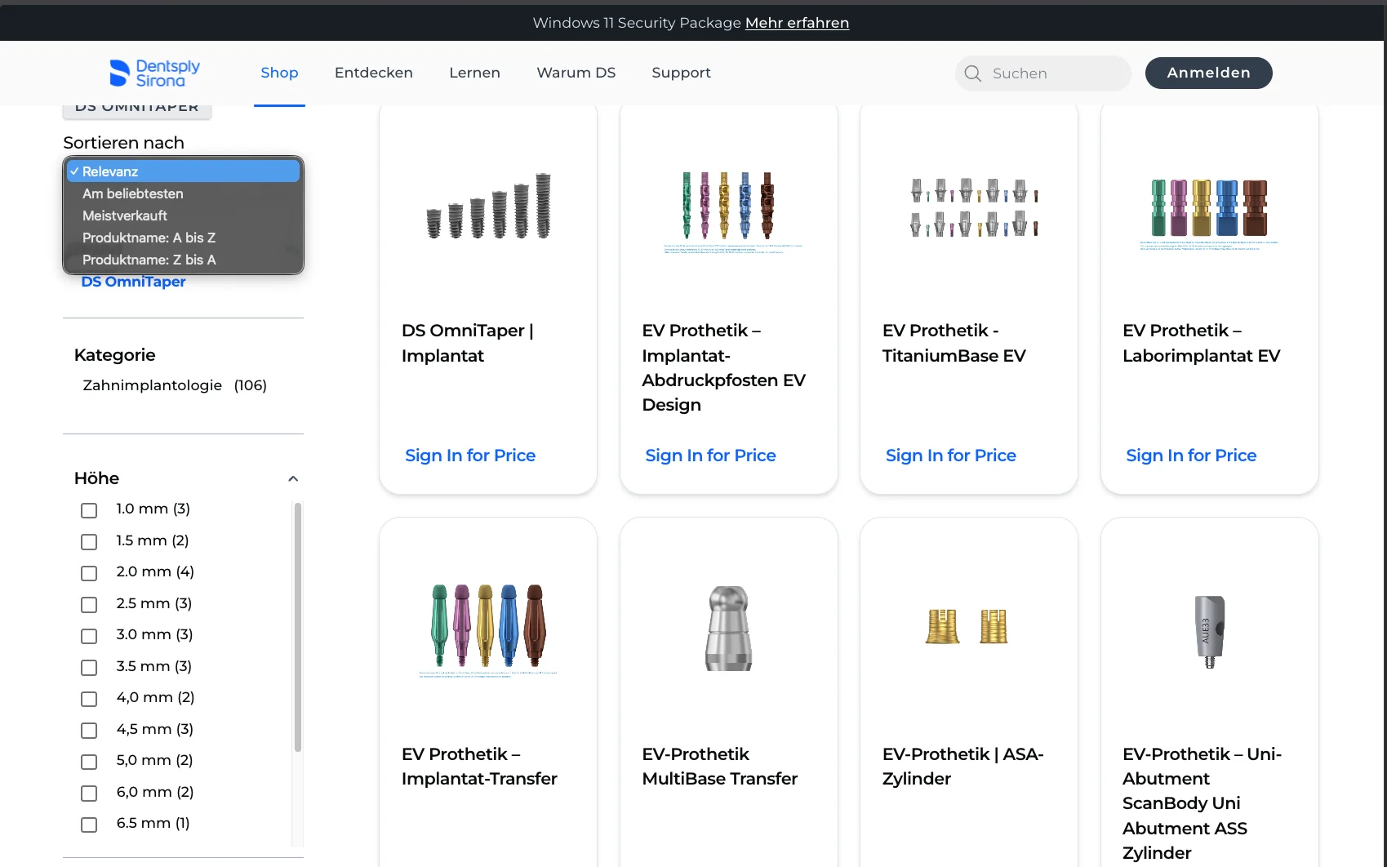The width and height of the screenshot is (1387, 867).
Task: Click Sign In for Price under TitaniumBase EV
Action: [x=951, y=456]
